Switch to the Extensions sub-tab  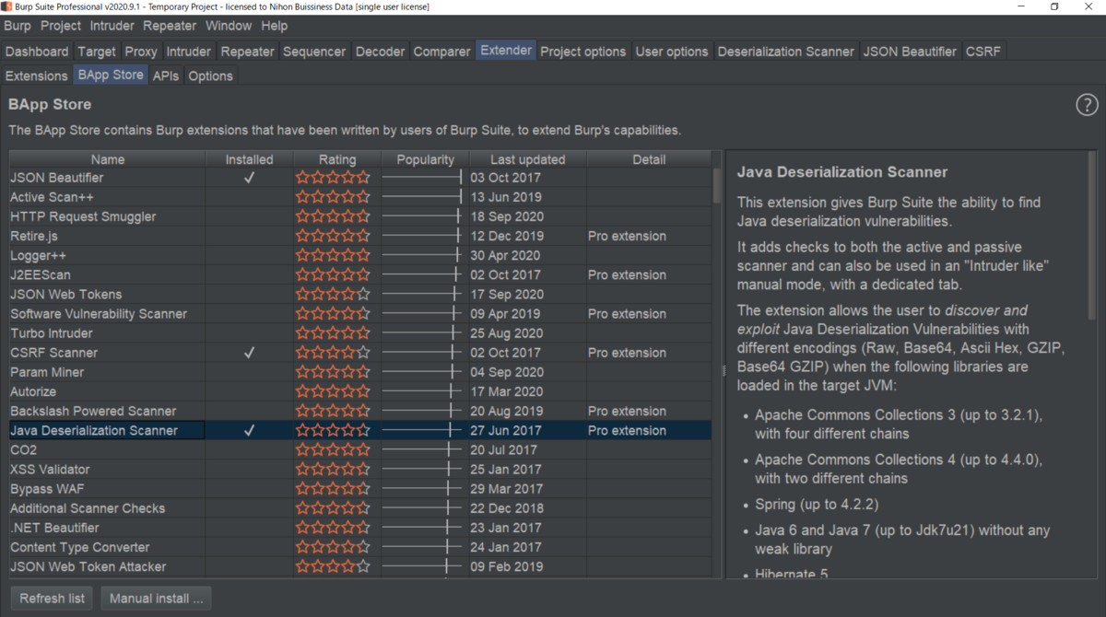(37, 76)
